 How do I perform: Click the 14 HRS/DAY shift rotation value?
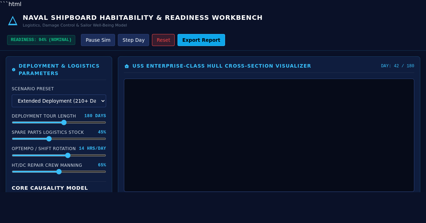(x=92, y=149)
